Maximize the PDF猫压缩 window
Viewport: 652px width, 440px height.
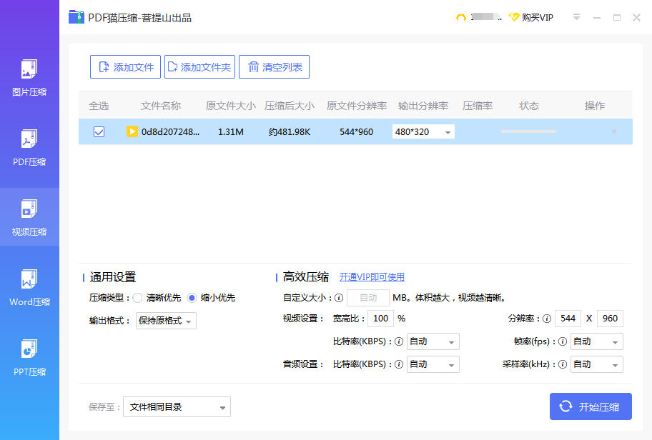pyautogui.click(x=617, y=17)
